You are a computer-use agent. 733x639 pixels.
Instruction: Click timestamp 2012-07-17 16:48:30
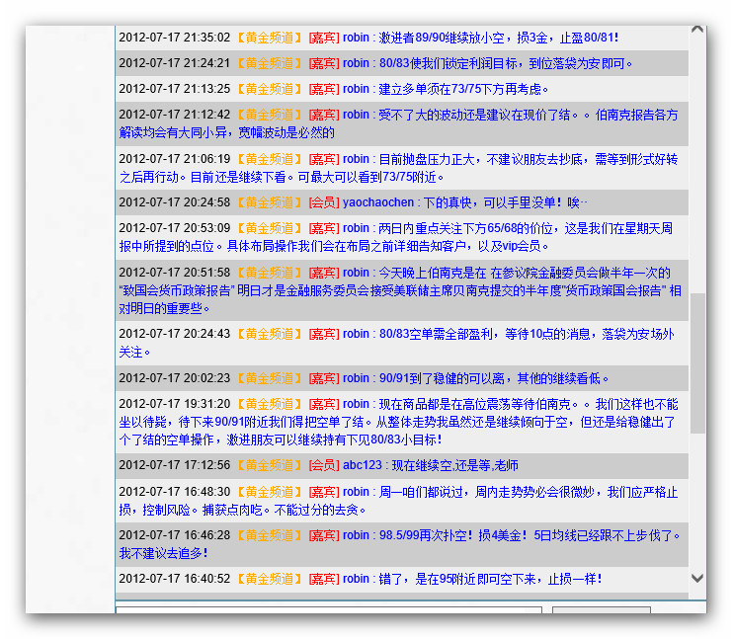click(175, 492)
